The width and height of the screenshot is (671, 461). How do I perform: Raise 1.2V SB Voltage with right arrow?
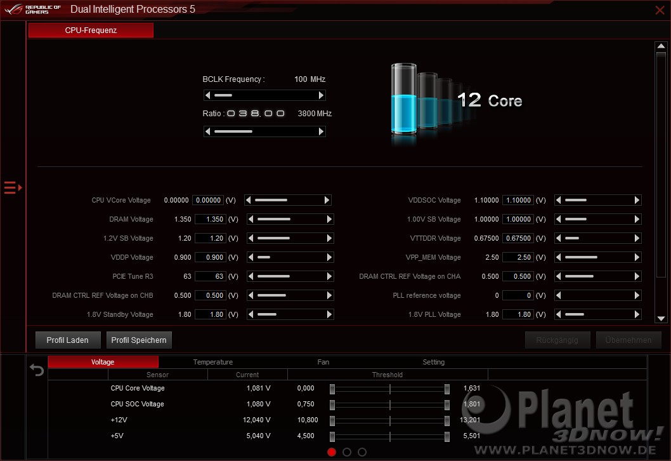329,238
